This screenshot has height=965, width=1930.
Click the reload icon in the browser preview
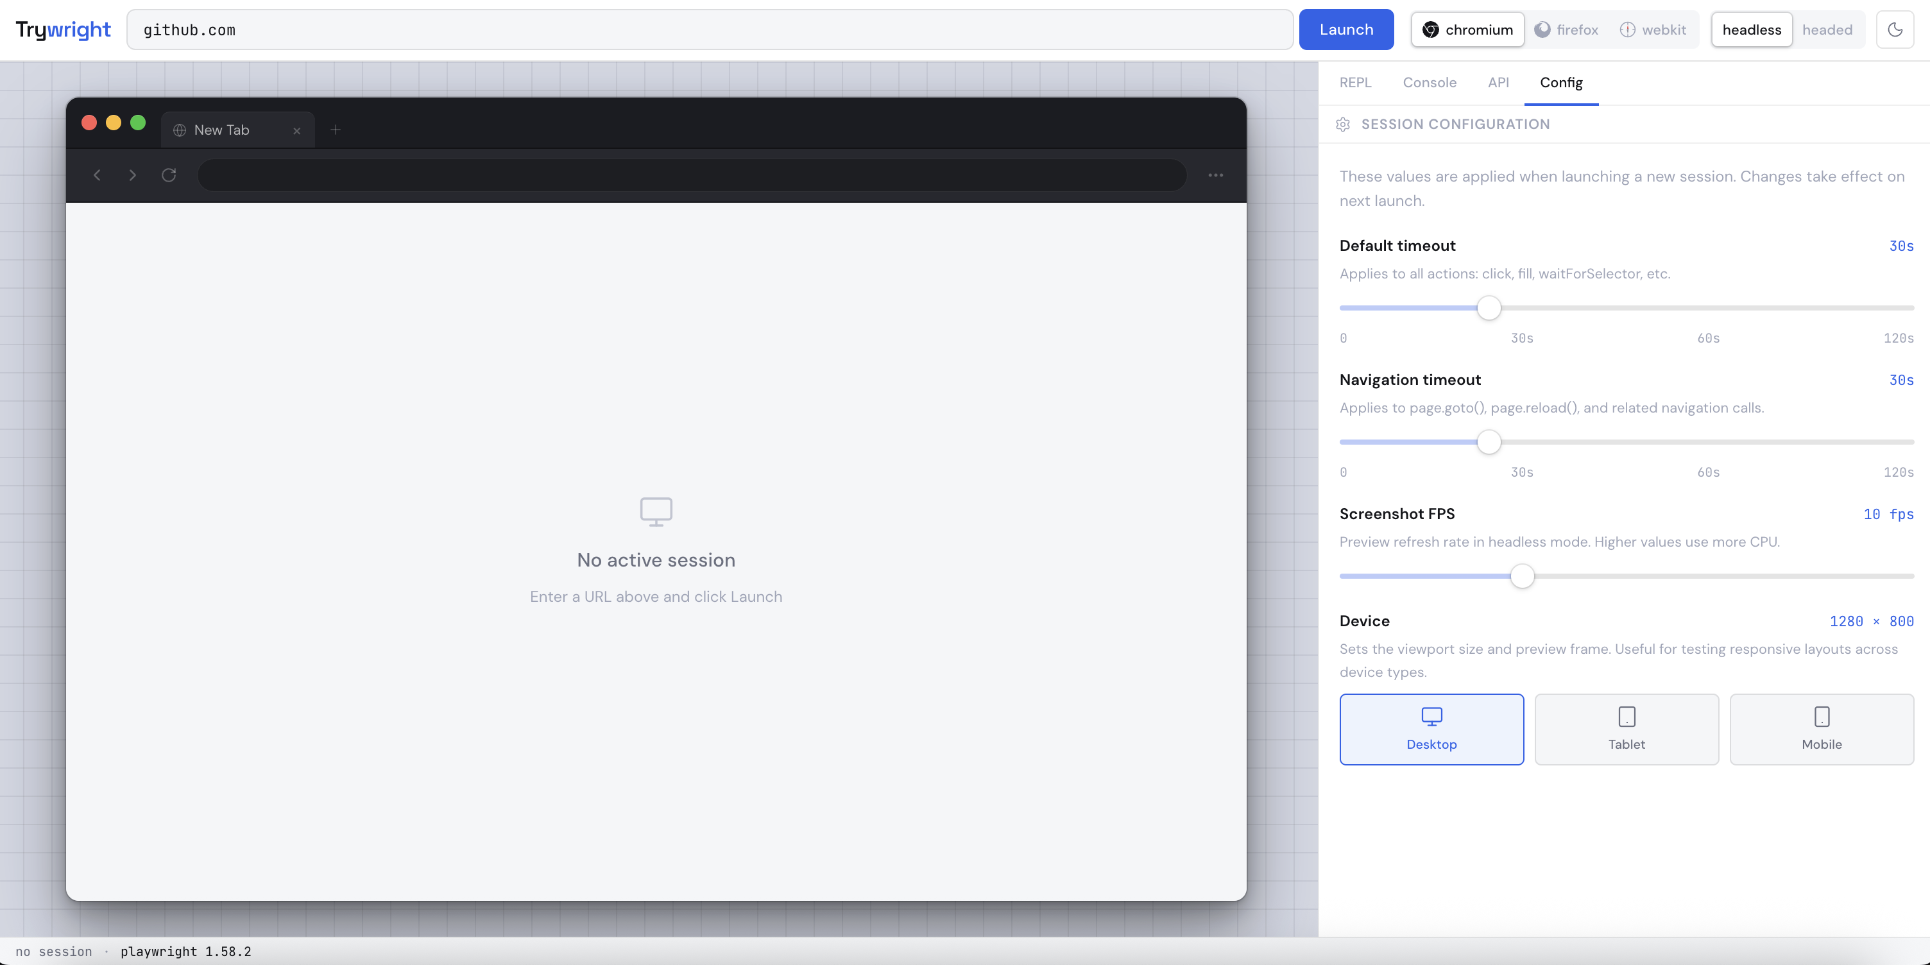[x=169, y=175]
